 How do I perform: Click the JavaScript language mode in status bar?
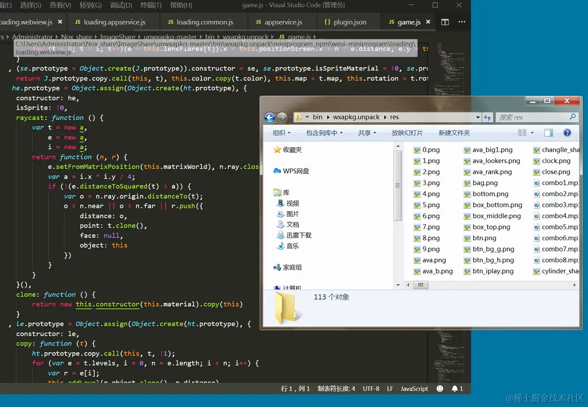click(x=414, y=388)
